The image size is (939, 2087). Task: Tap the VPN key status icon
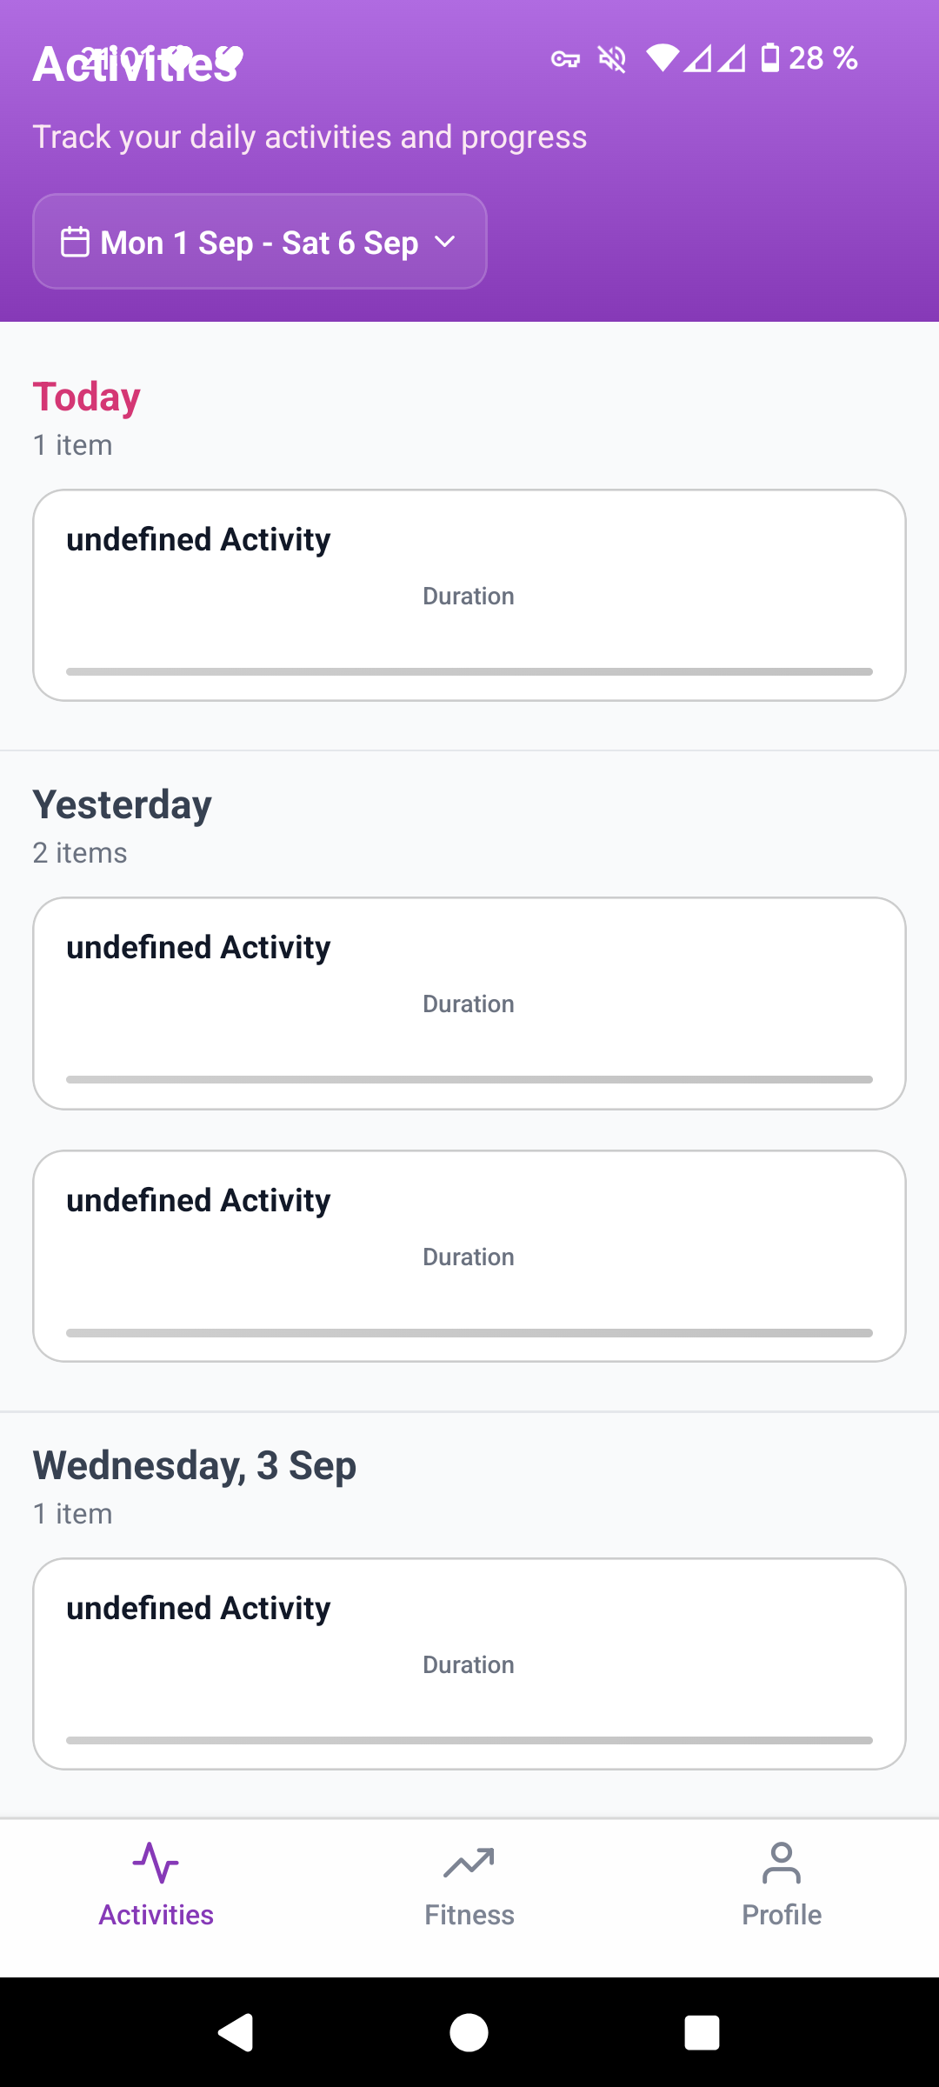[566, 59]
